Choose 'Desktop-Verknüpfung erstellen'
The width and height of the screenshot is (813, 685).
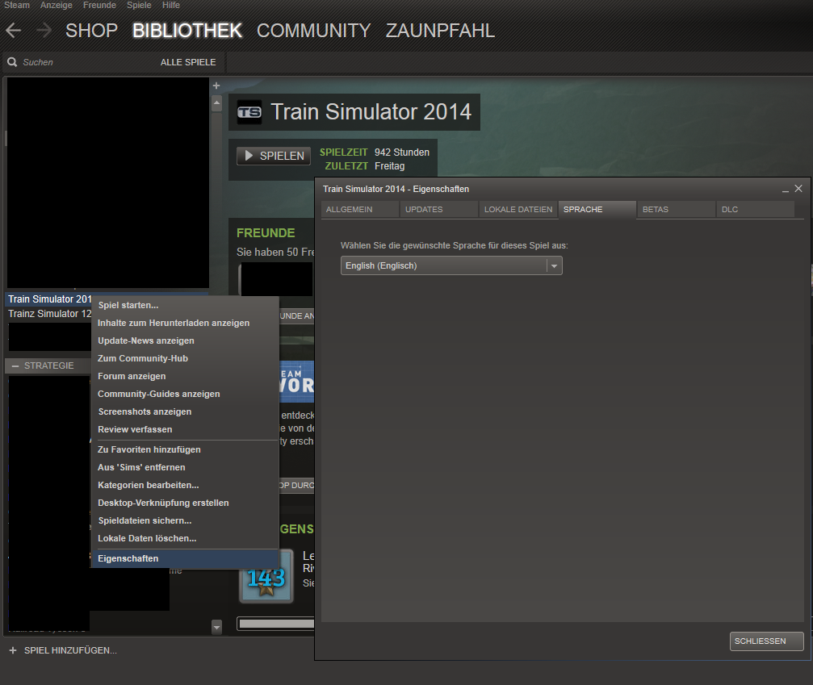pos(185,503)
